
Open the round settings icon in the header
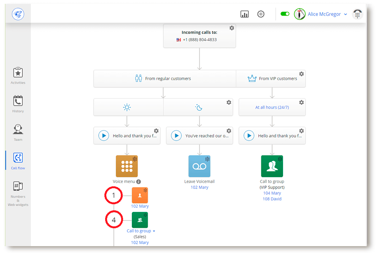[x=261, y=14]
